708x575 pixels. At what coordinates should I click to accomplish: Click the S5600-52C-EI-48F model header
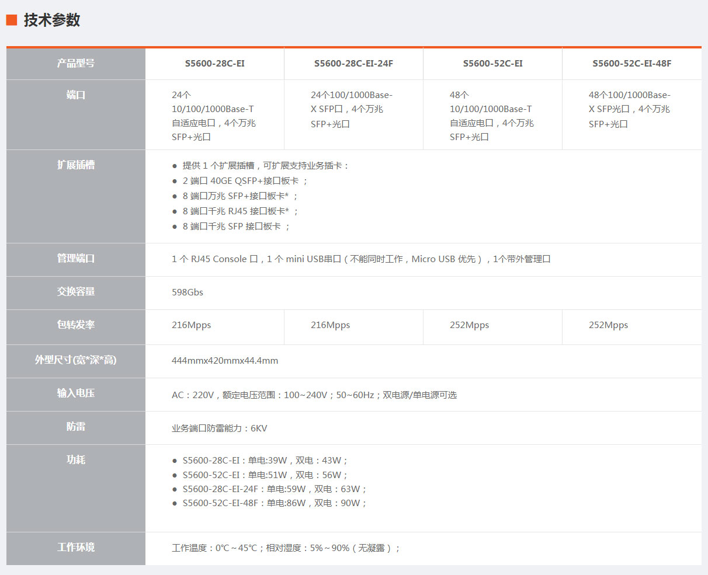[x=631, y=64]
